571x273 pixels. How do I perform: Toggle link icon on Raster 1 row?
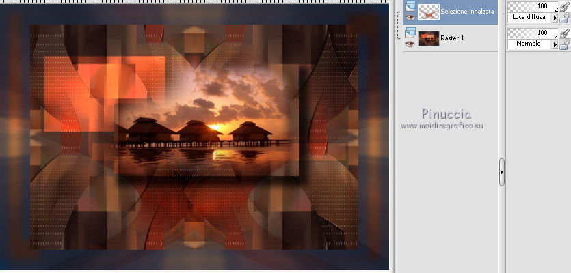coord(564,33)
